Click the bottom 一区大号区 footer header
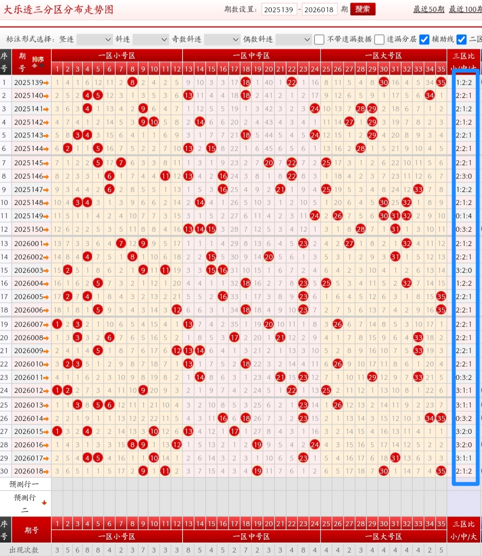The height and width of the screenshot is (556, 482). point(383,536)
